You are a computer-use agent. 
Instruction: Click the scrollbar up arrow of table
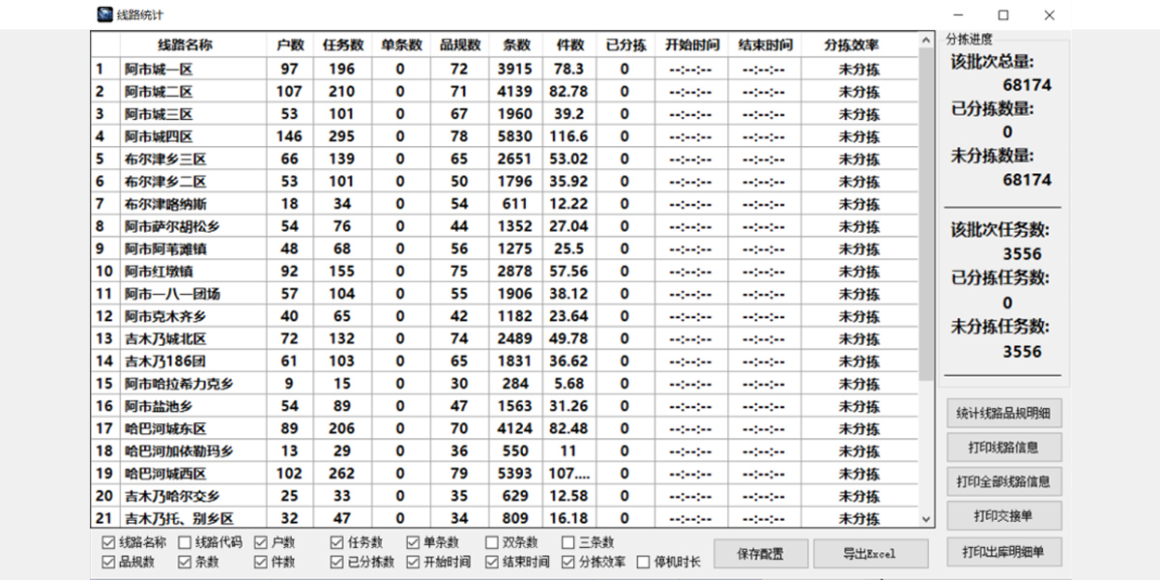pos(927,41)
